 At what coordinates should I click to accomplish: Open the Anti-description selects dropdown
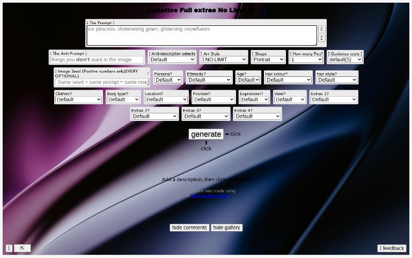(x=172, y=60)
